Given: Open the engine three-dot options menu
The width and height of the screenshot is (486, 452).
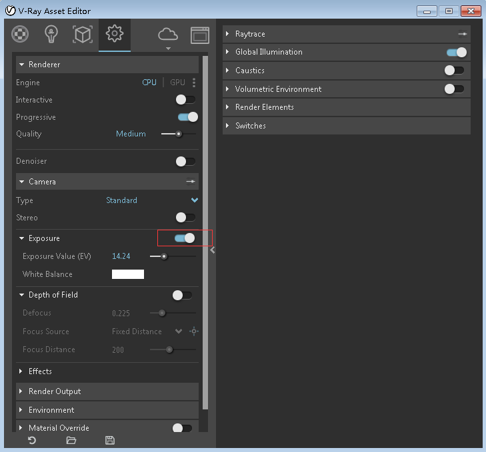Looking at the screenshot, I should [x=194, y=83].
